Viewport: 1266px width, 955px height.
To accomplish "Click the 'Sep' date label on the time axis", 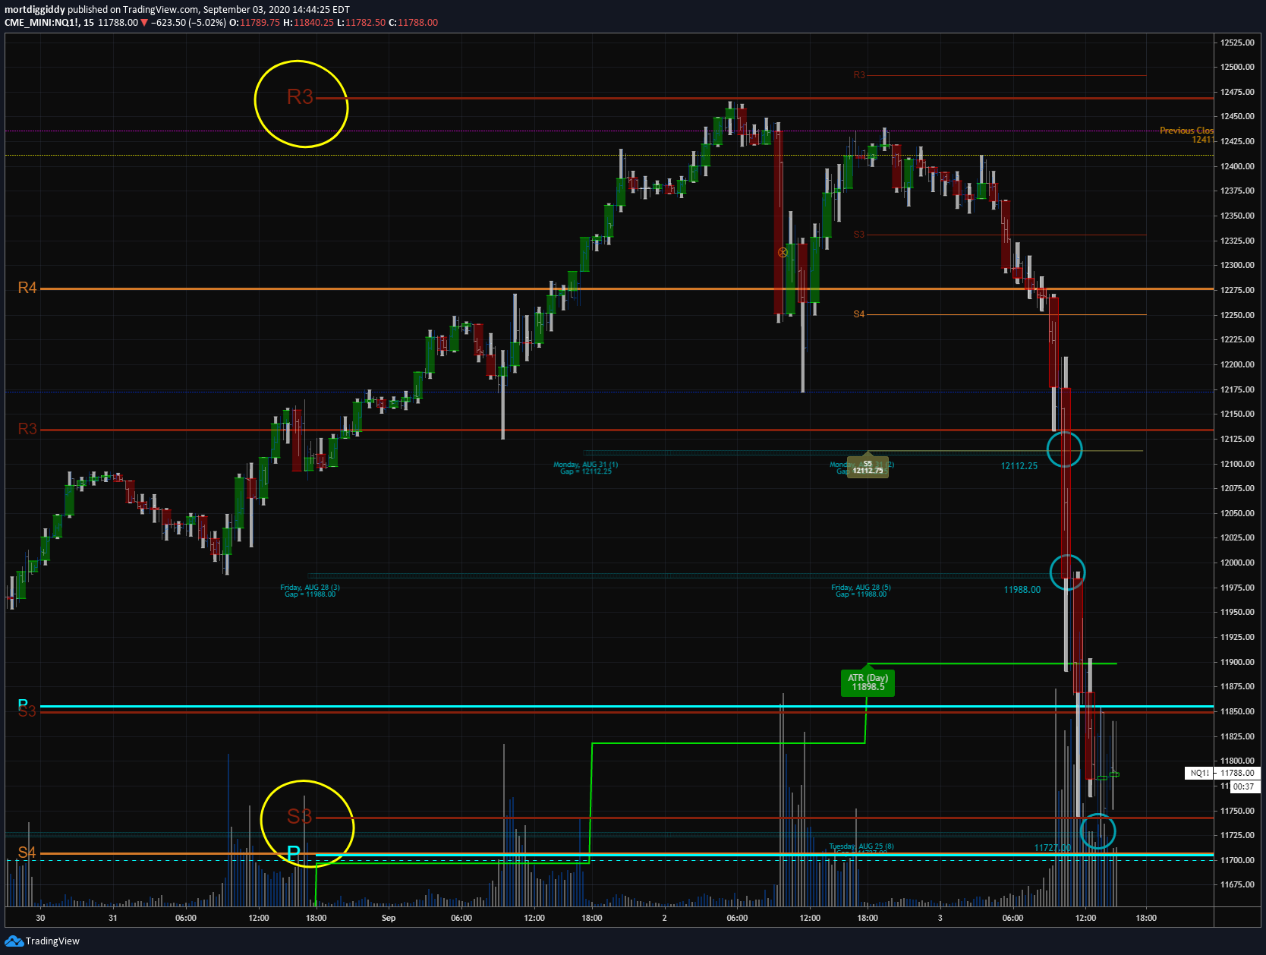I will 388,918.
